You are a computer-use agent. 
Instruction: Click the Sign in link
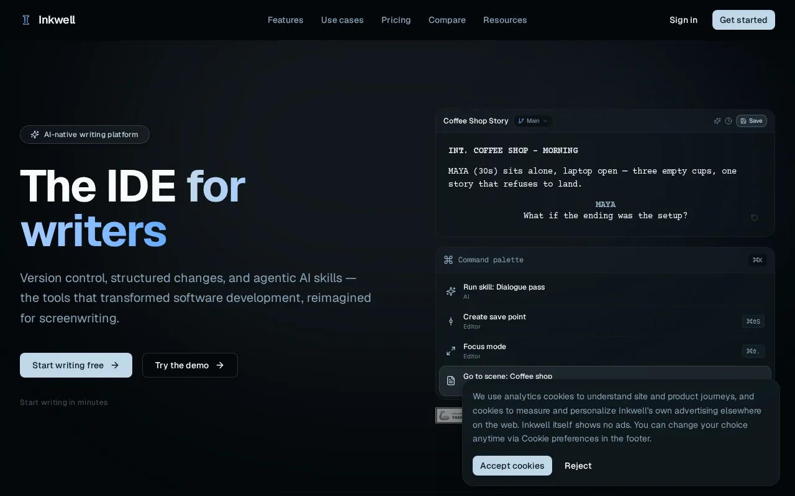[x=683, y=20]
